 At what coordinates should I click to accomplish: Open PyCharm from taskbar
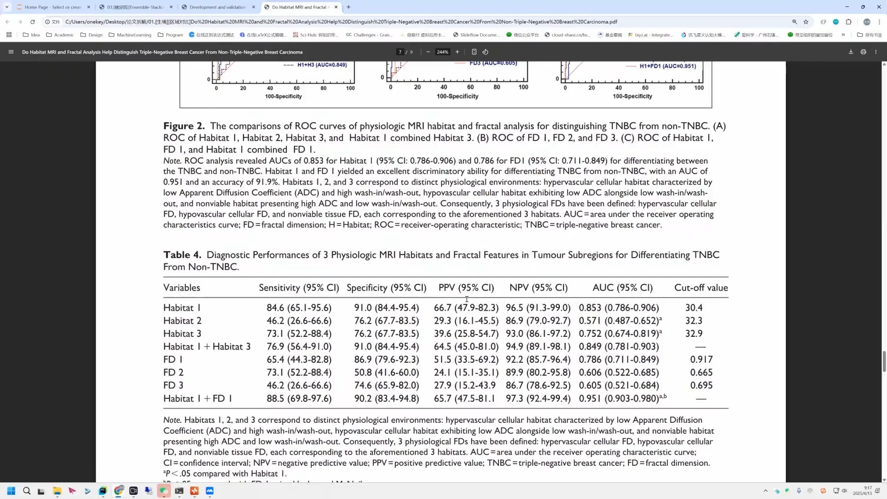click(103, 491)
